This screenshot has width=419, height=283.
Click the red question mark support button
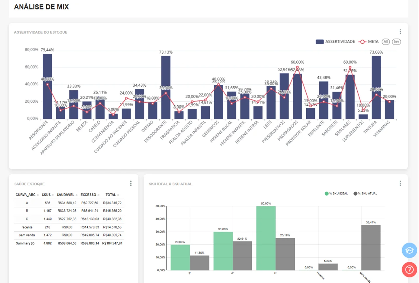(x=409, y=270)
